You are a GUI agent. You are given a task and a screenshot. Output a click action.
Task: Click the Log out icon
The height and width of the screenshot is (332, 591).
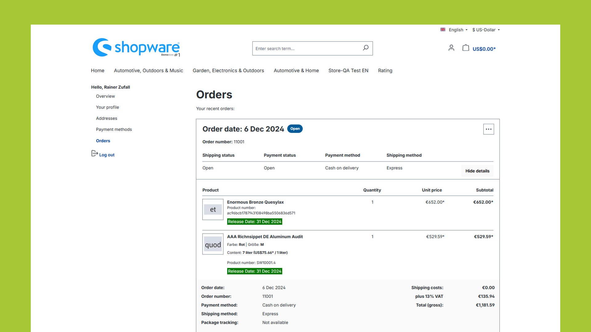pos(94,154)
